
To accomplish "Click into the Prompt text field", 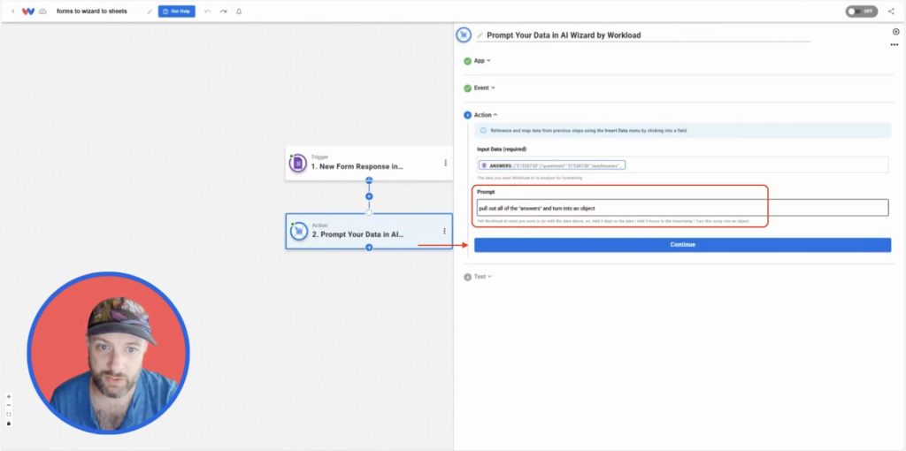I will coord(682,208).
